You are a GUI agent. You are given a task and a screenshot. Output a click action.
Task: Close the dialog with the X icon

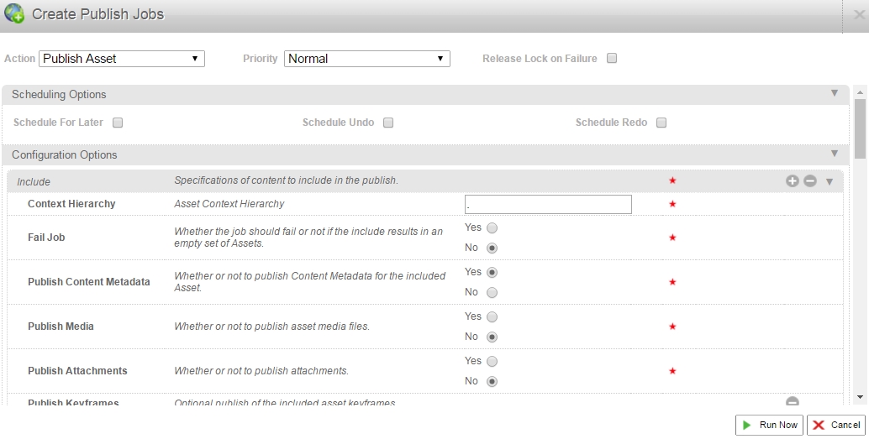tap(859, 14)
